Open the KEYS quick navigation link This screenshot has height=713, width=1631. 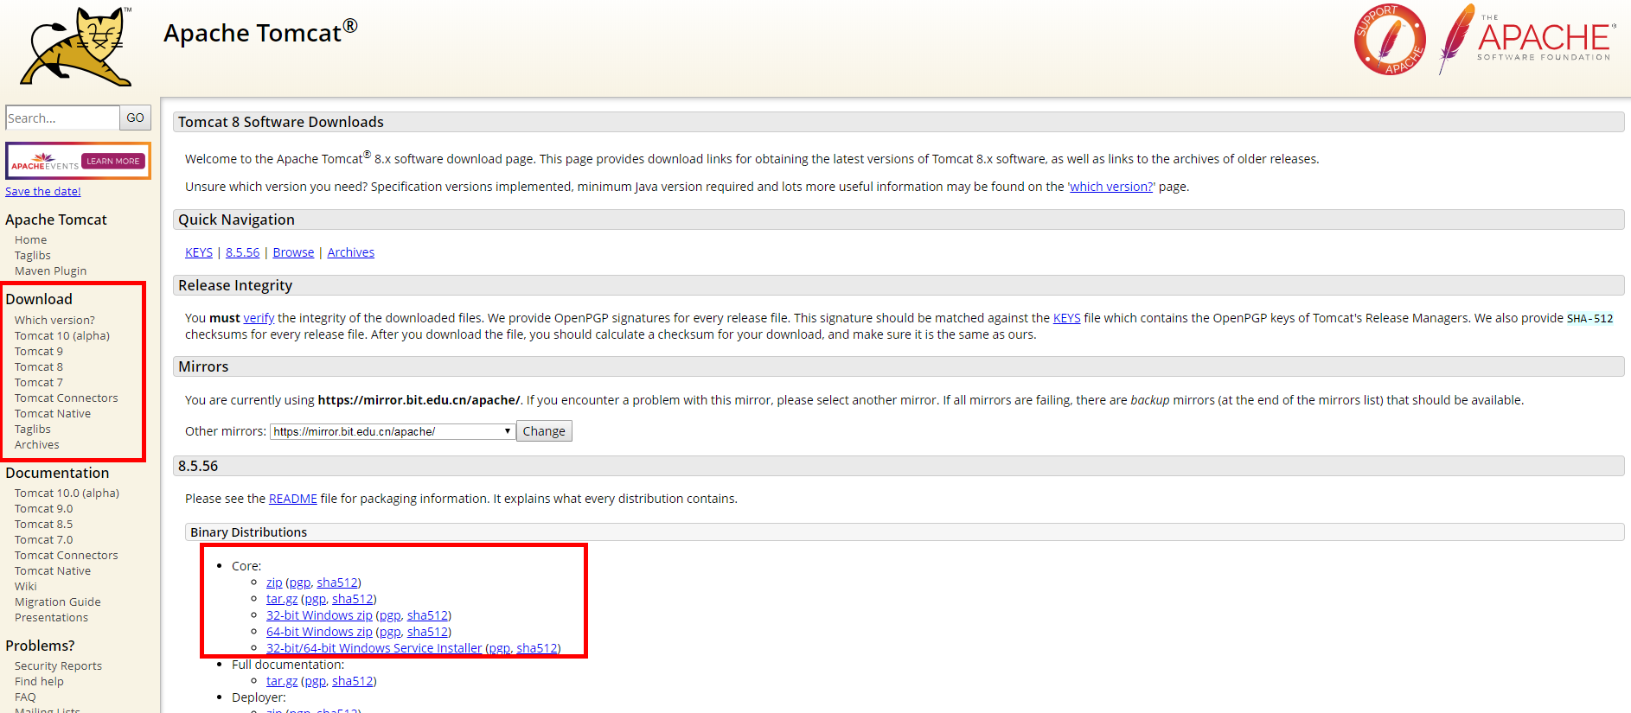199,252
